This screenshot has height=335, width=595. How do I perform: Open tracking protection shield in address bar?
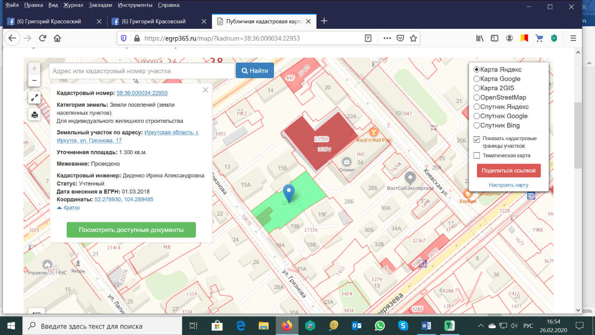(124, 38)
